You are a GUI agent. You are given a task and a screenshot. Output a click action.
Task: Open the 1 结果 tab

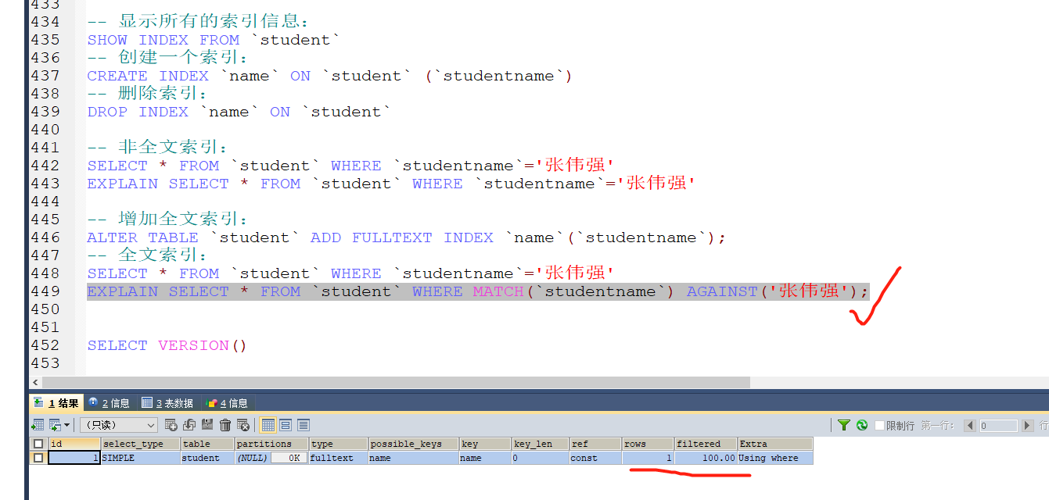(56, 403)
